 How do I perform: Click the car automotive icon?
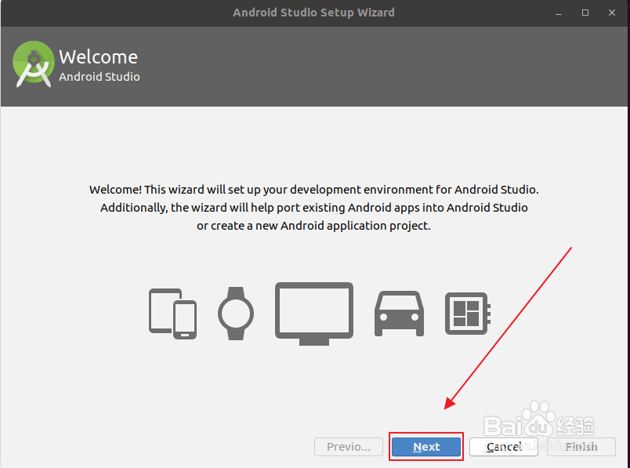pyautogui.click(x=399, y=314)
